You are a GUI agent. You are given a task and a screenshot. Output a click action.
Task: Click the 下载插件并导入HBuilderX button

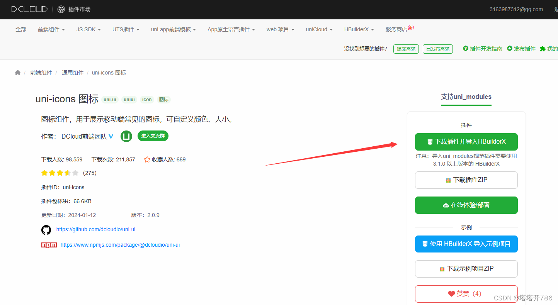tap(466, 142)
